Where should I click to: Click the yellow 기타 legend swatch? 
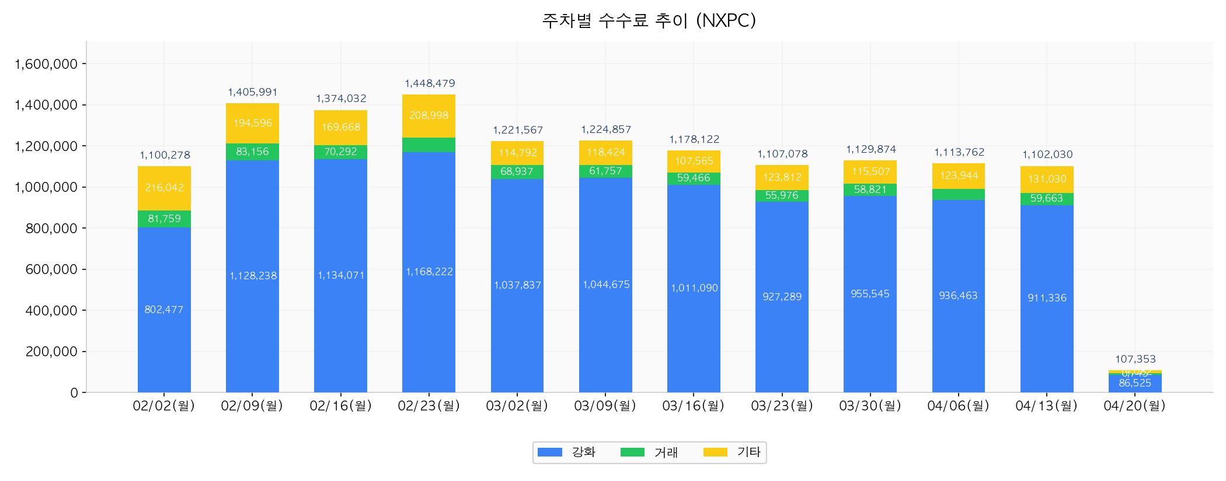(x=715, y=452)
